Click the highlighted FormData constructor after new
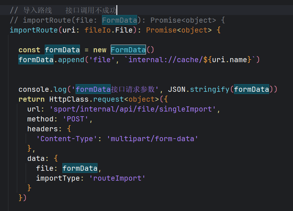Image resolution: width=293 pixels, height=211 pixels. 128,50
